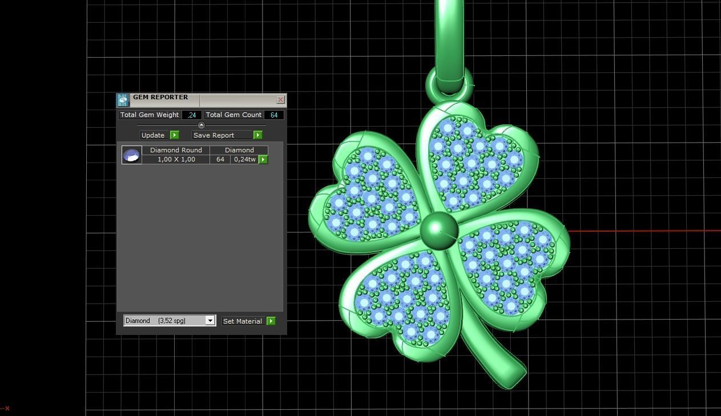Close the Gem Reporter panel
Screen dimensions: 721x416
point(280,99)
